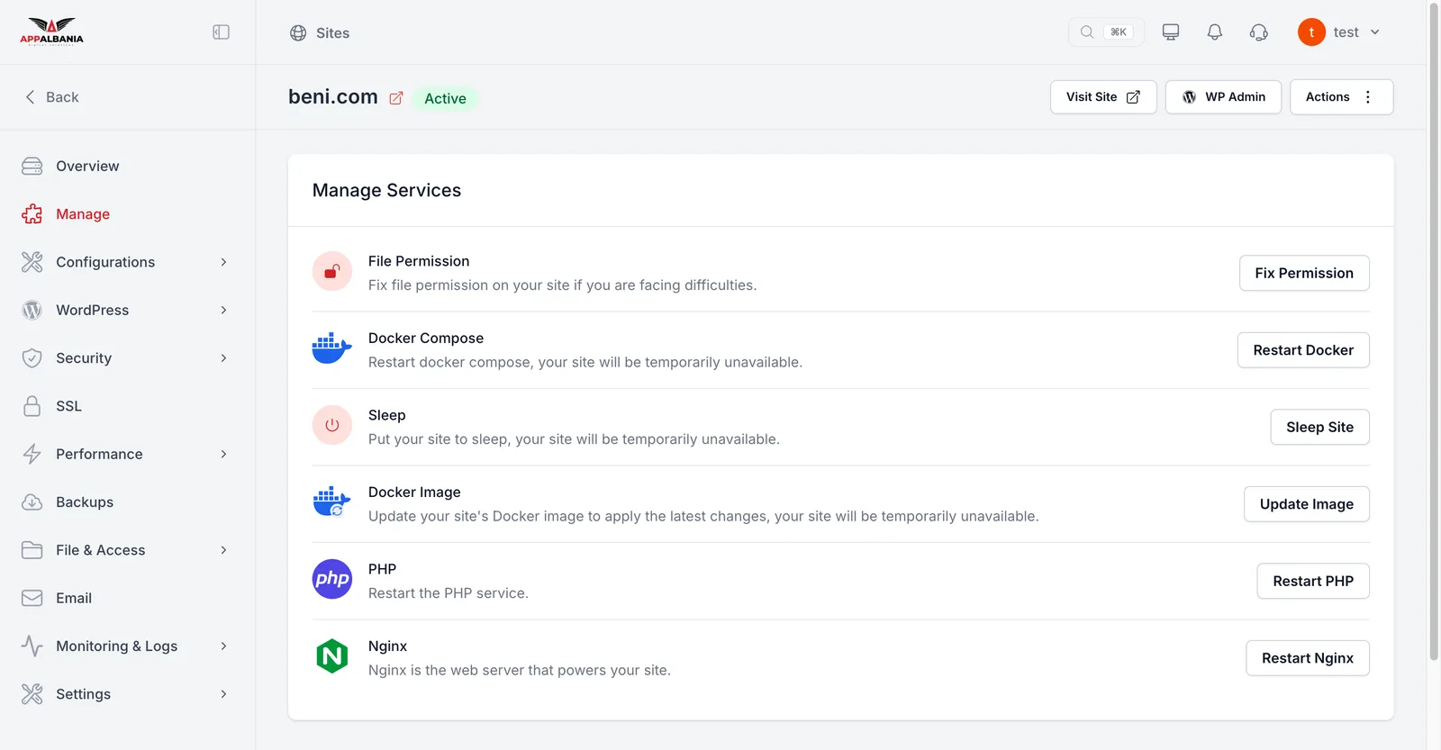Screen dimensions: 1441x750
Task: Click the Visit Site button
Action: (1103, 97)
